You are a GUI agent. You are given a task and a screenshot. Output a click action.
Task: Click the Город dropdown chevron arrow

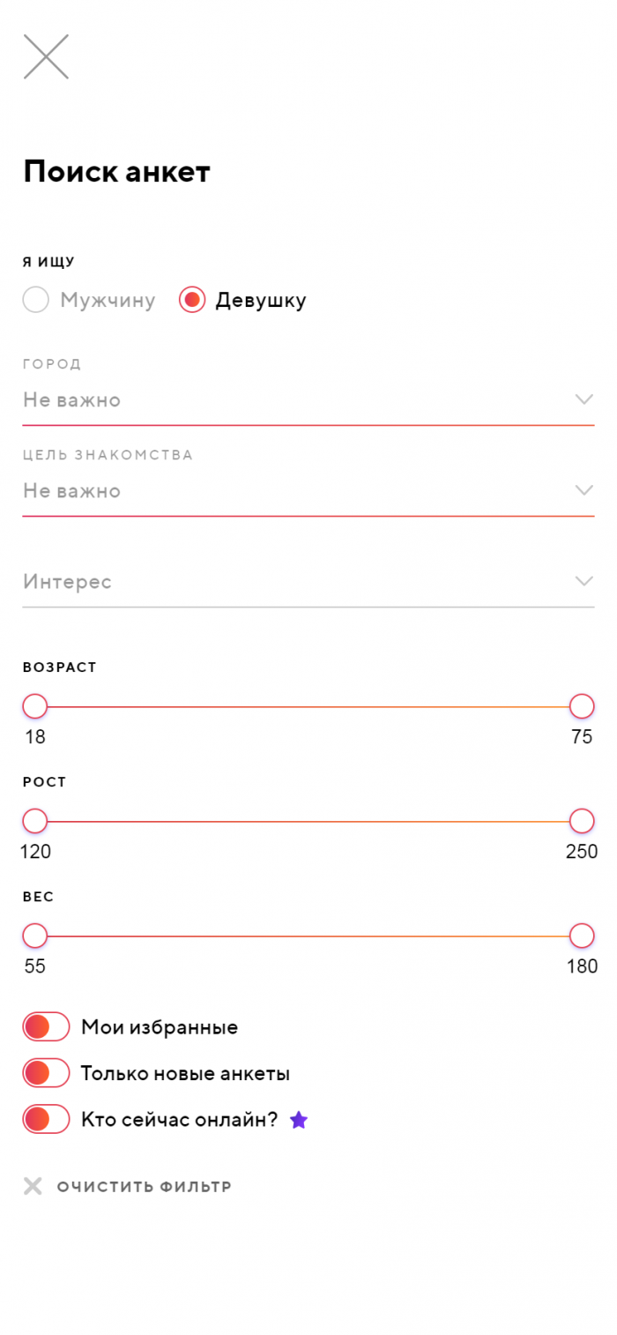click(x=584, y=399)
